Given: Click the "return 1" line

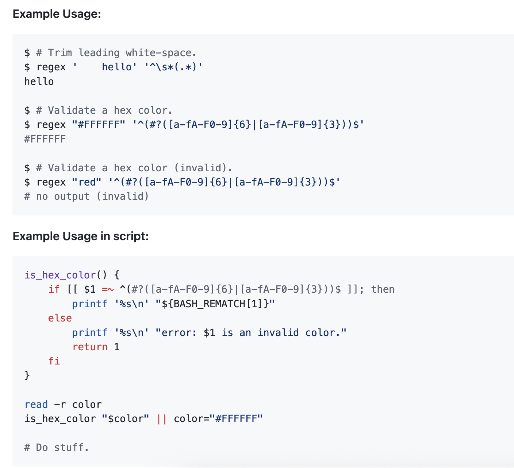Looking at the screenshot, I should tap(96, 347).
